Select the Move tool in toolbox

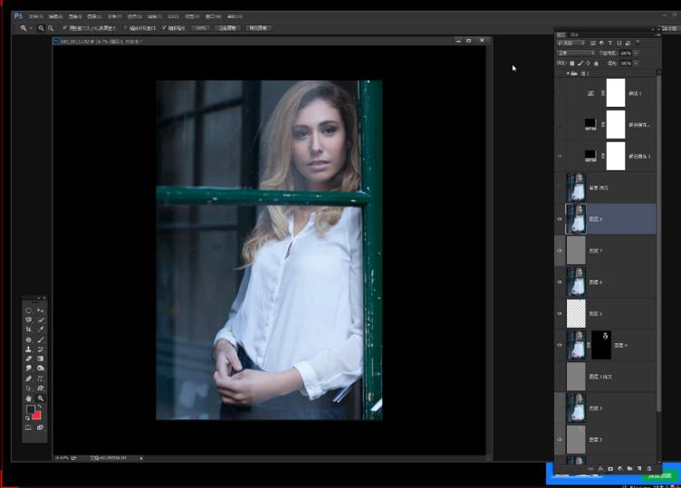point(41,311)
